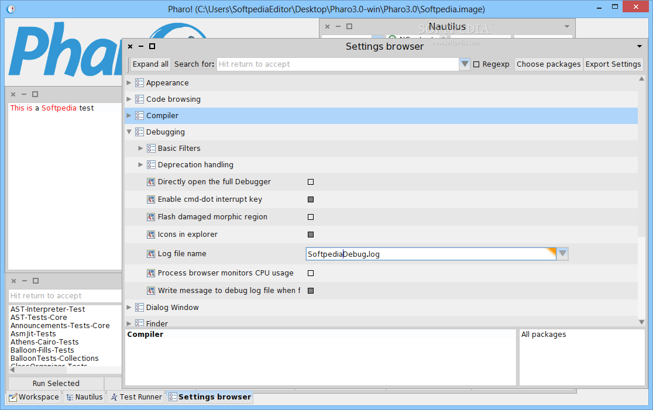Click the Basic Filters group icon
Image resolution: width=653 pixels, height=410 pixels.
(x=151, y=148)
